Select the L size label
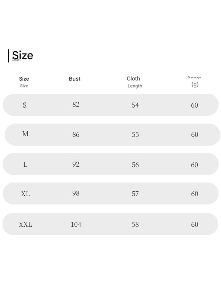The image size is (221, 295). click(x=25, y=164)
